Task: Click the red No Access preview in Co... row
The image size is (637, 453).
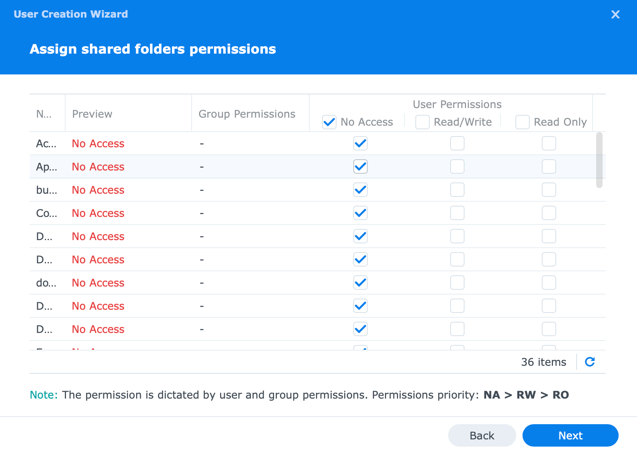Action: pos(98,213)
